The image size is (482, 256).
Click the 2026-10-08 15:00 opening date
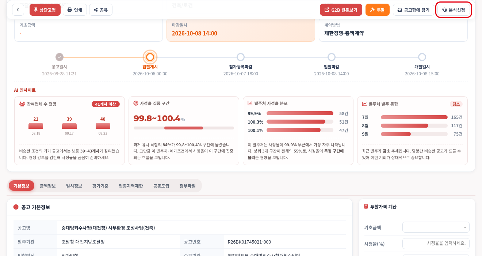422,74
